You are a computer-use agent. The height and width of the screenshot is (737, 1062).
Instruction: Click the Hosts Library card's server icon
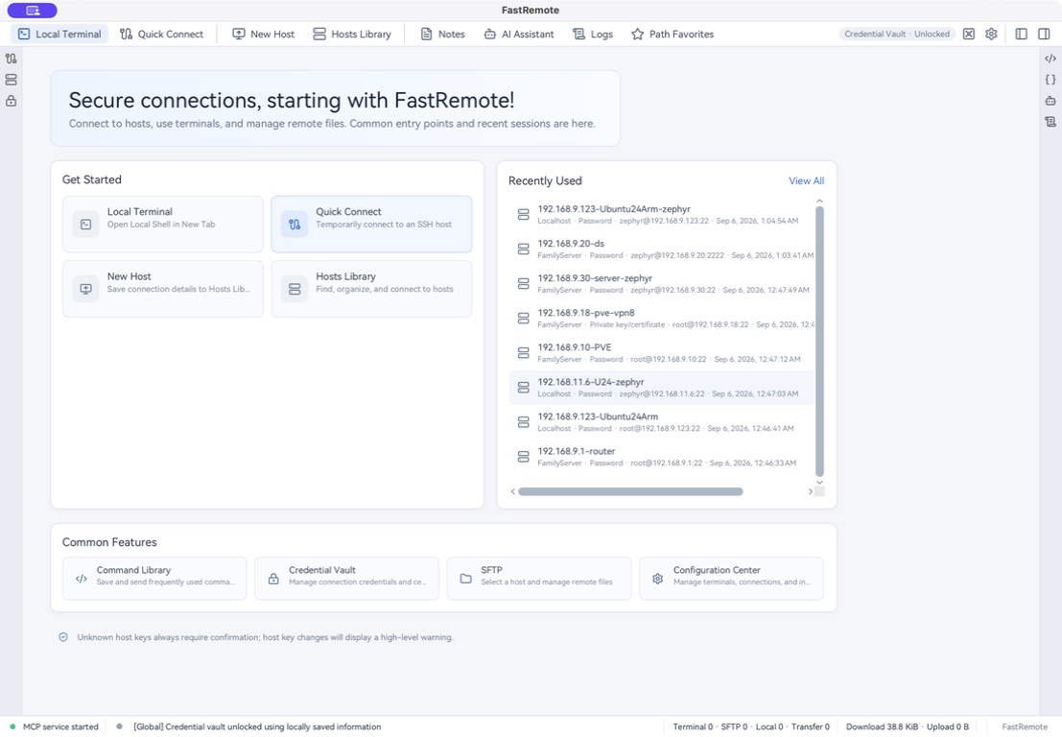tap(295, 289)
